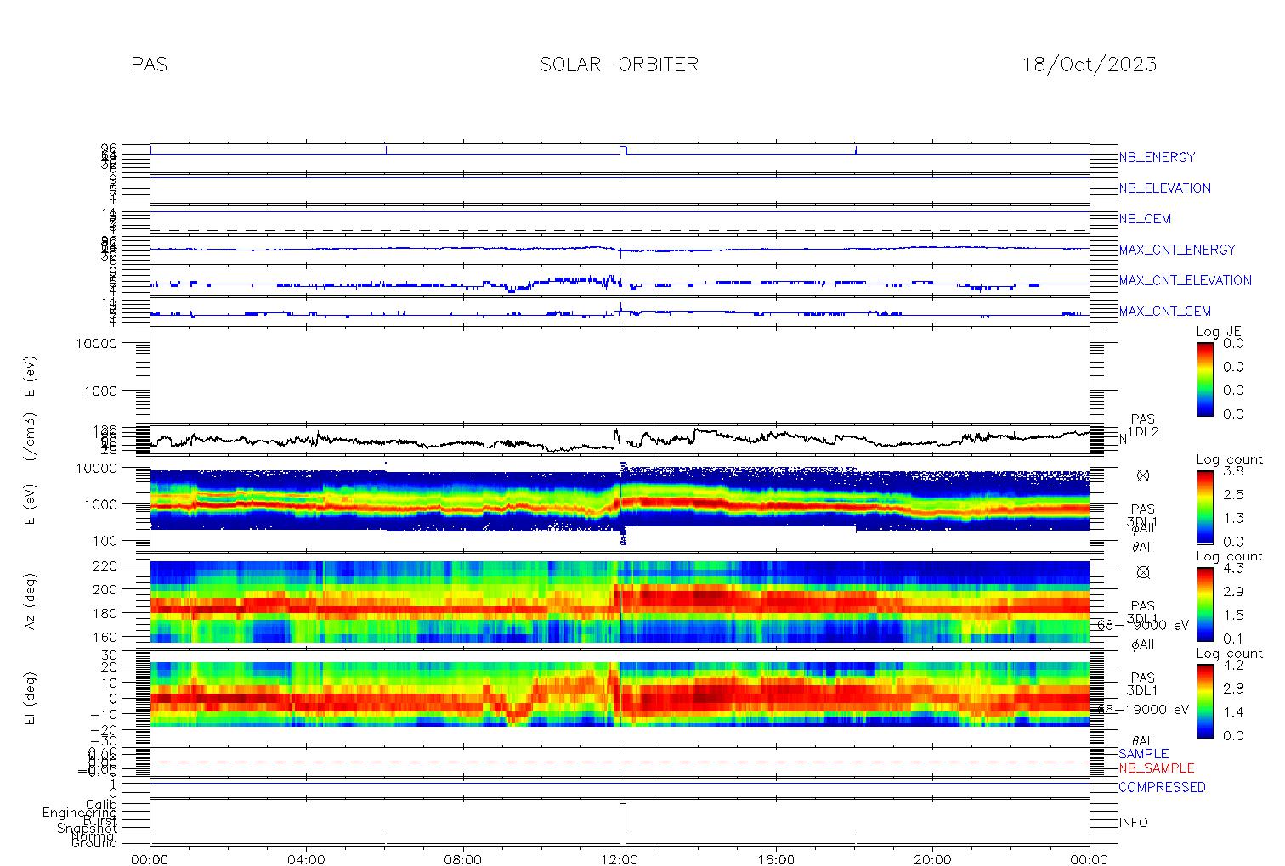This screenshot has width=1285, height=866.
Task: Select the Log JE color bar
Action: click(x=1205, y=379)
